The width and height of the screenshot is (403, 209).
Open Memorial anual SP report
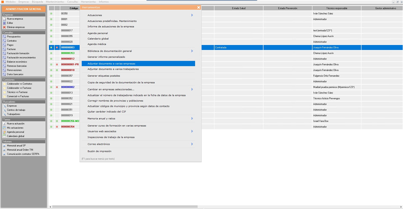(5, 145)
